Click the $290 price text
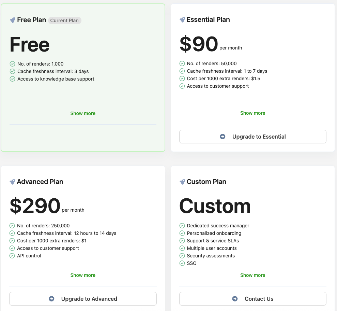The width and height of the screenshot is (337, 311). tap(35, 206)
